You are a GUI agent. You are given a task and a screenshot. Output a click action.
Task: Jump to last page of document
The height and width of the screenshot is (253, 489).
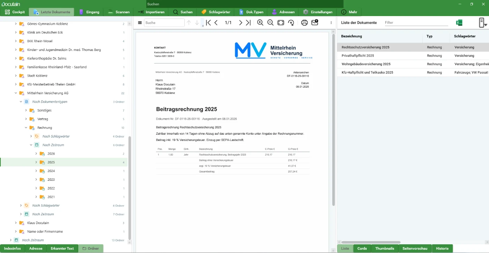(248, 23)
